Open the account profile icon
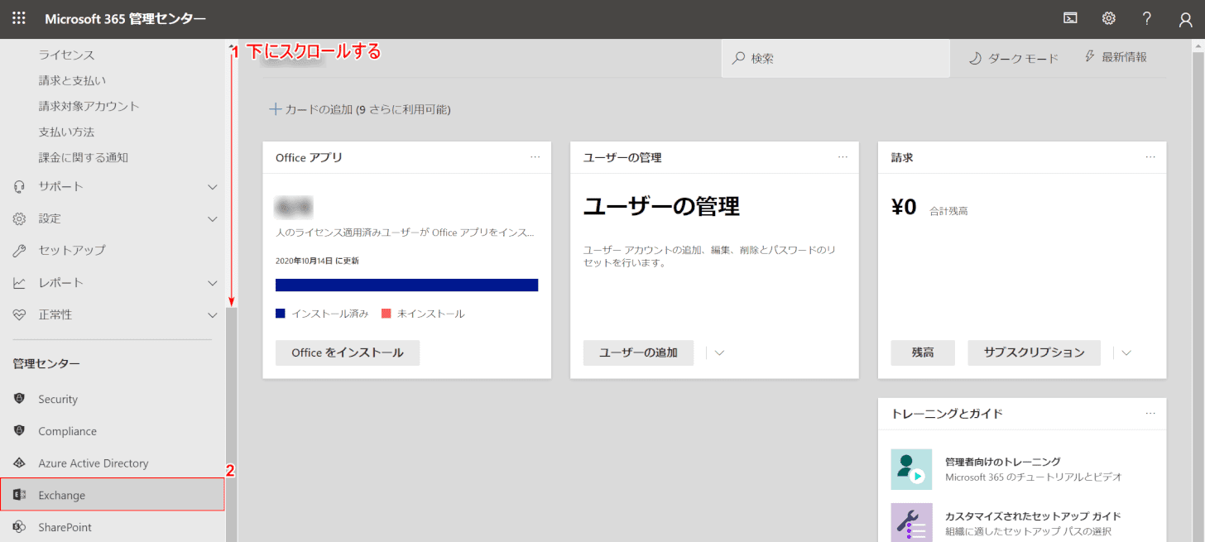Viewport: 1205px width, 542px height. coord(1185,20)
